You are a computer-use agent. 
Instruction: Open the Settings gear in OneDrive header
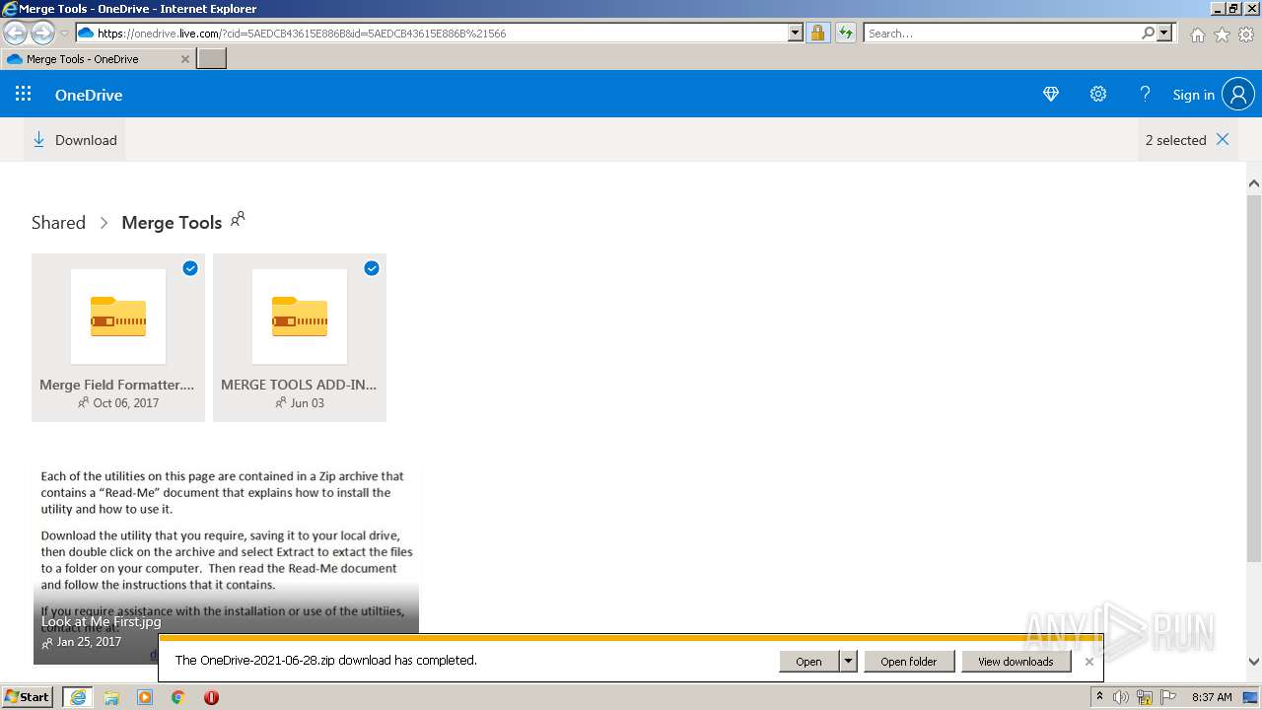tap(1098, 95)
